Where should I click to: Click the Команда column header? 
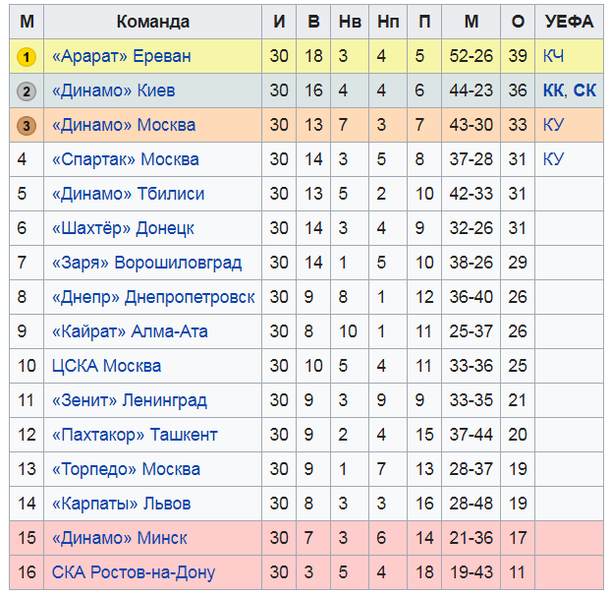(x=152, y=22)
